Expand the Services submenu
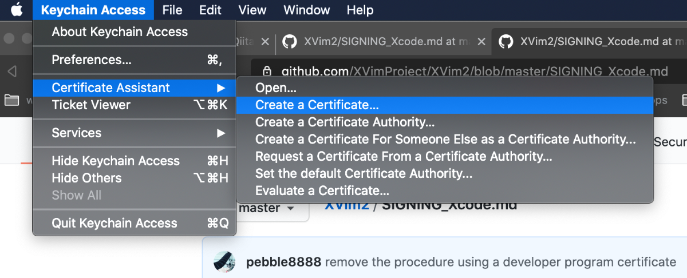 click(x=134, y=133)
